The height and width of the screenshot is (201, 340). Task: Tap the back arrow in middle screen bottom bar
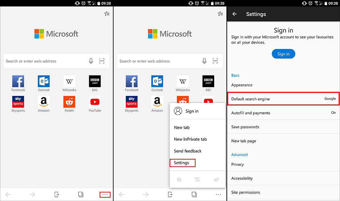(x=122, y=195)
